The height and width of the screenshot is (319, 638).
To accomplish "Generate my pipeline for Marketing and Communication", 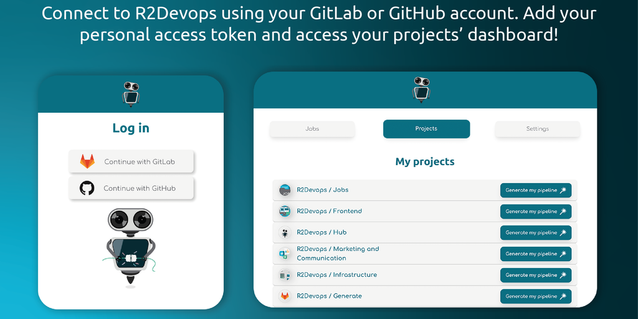I will (536, 254).
